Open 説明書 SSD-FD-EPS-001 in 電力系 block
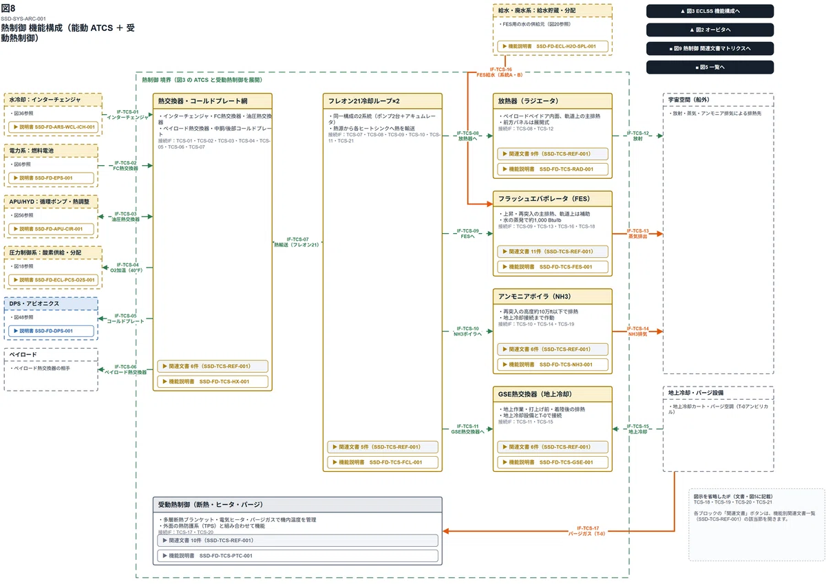 point(52,178)
